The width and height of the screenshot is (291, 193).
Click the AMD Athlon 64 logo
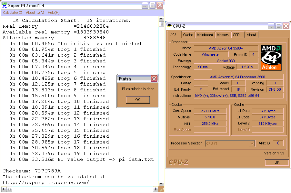pos(271,58)
